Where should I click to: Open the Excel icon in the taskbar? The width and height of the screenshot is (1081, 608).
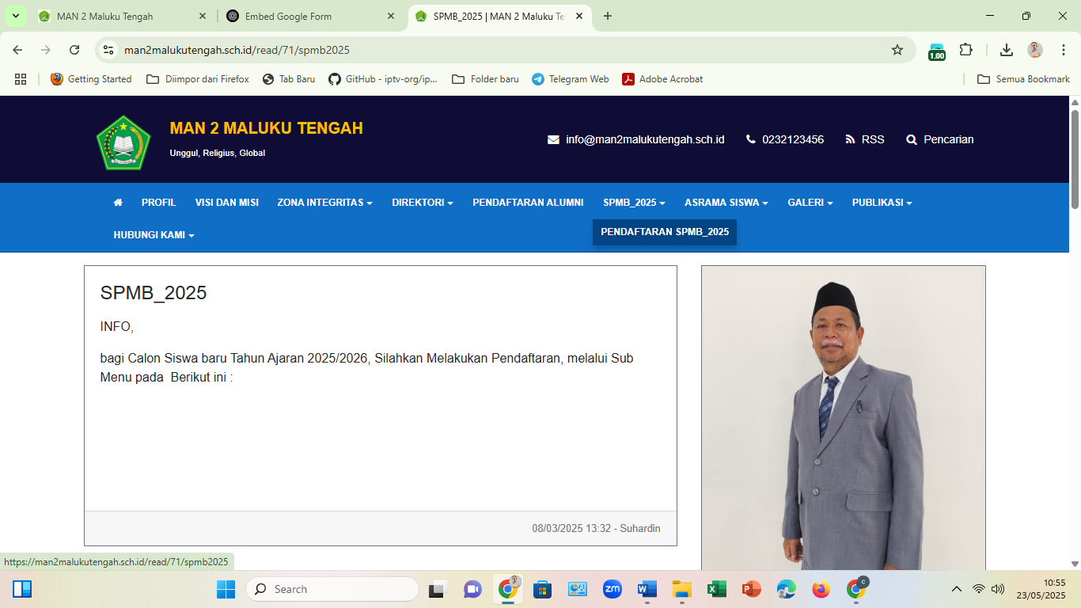click(x=716, y=589)
